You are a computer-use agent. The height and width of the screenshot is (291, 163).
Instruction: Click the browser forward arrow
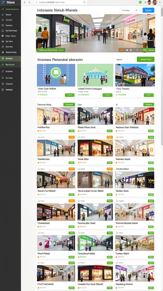29,2
